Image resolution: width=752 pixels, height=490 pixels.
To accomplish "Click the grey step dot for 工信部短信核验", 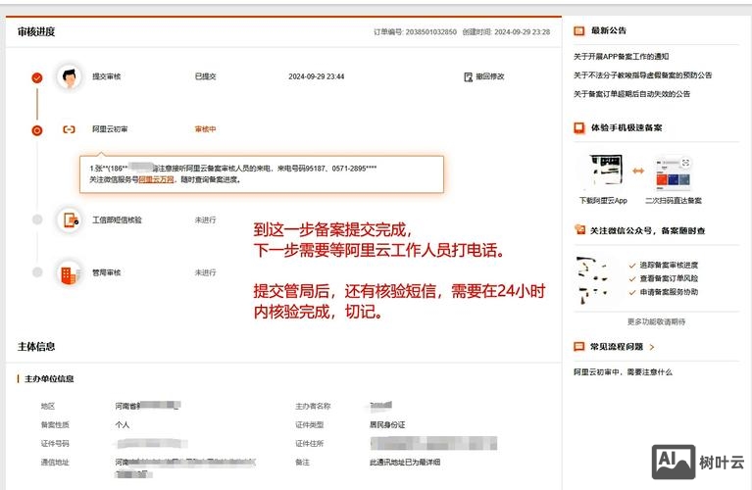I will tap(37, 220).
